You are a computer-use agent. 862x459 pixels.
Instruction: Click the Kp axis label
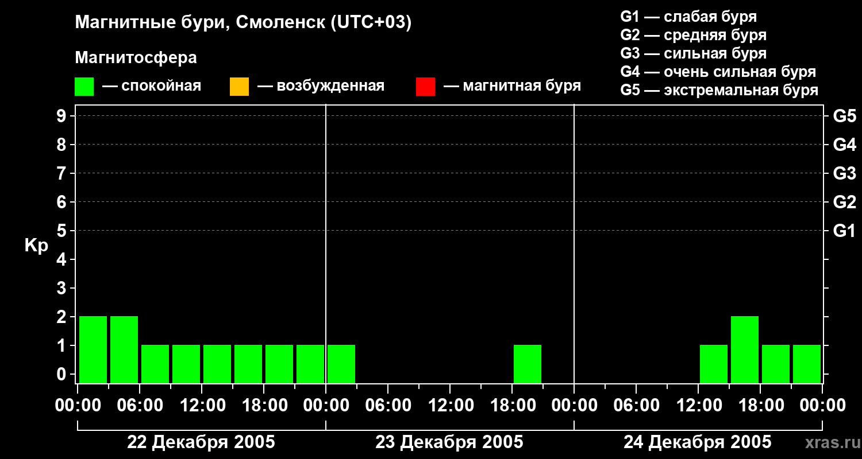[x=36, y=246]
